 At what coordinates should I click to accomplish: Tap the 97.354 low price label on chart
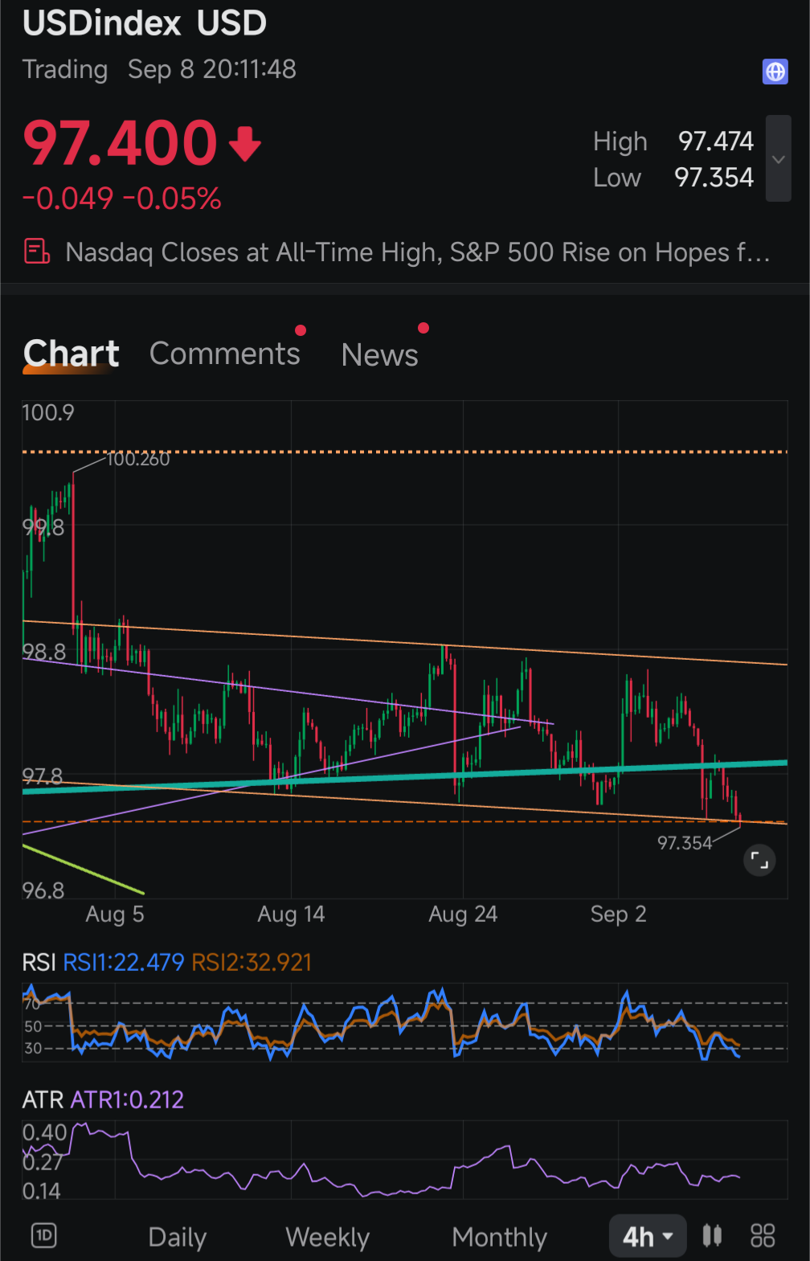685,843
